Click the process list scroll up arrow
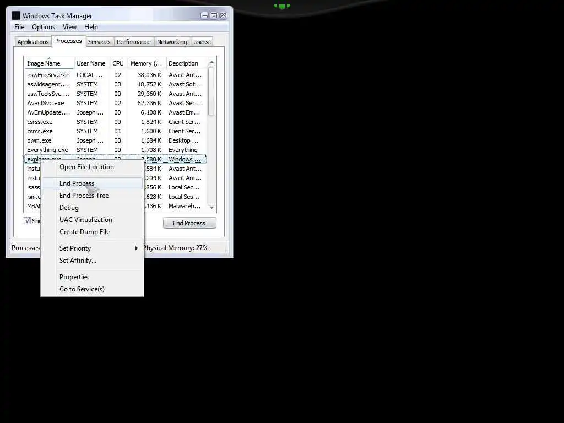Screen dimensions: 564x423 [211, 63]
